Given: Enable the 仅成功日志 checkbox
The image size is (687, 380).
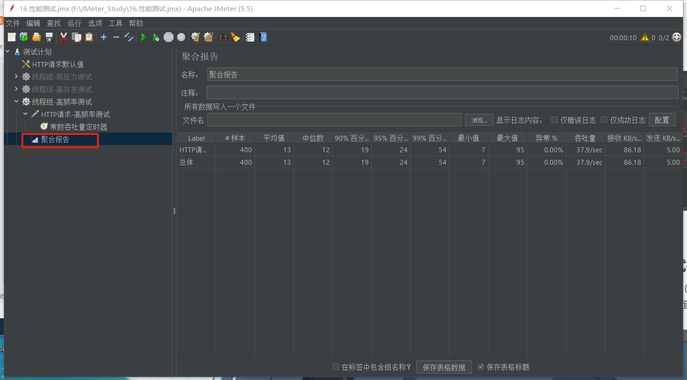Looking at the screenshot, I should pyautogui.click(x=604, y=120).
